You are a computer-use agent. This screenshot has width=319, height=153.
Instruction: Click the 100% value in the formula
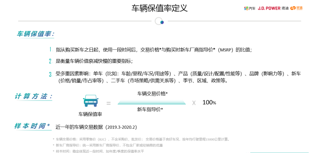(209, 102)
